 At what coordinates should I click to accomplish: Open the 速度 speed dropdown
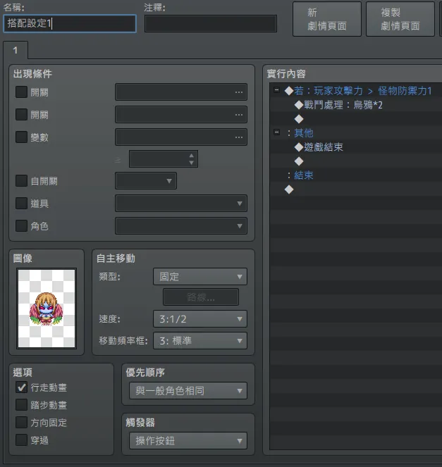click(x=200, y=319)
